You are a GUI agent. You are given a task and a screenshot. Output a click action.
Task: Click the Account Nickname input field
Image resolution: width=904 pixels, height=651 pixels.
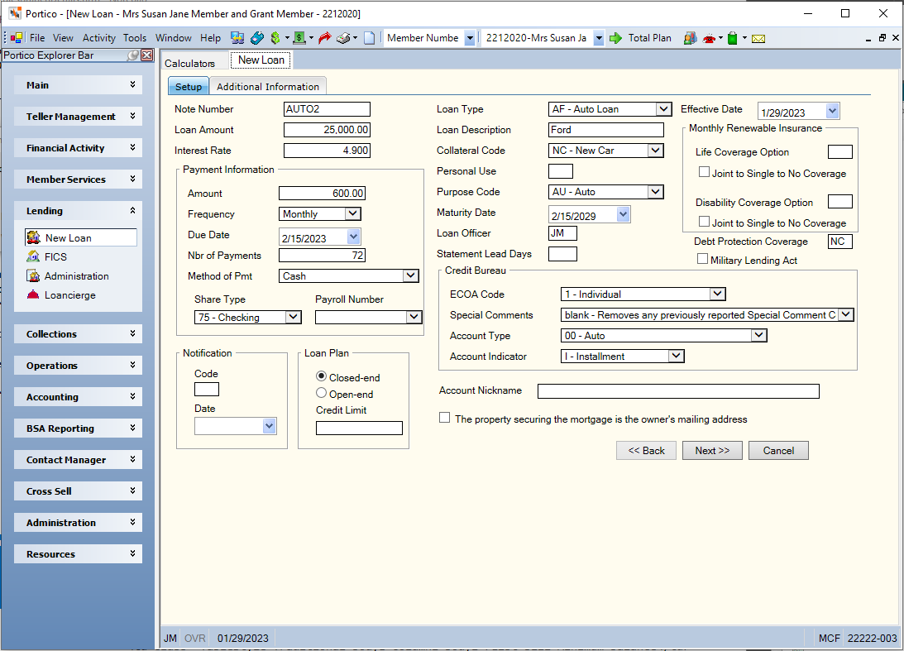pos(678,391)
